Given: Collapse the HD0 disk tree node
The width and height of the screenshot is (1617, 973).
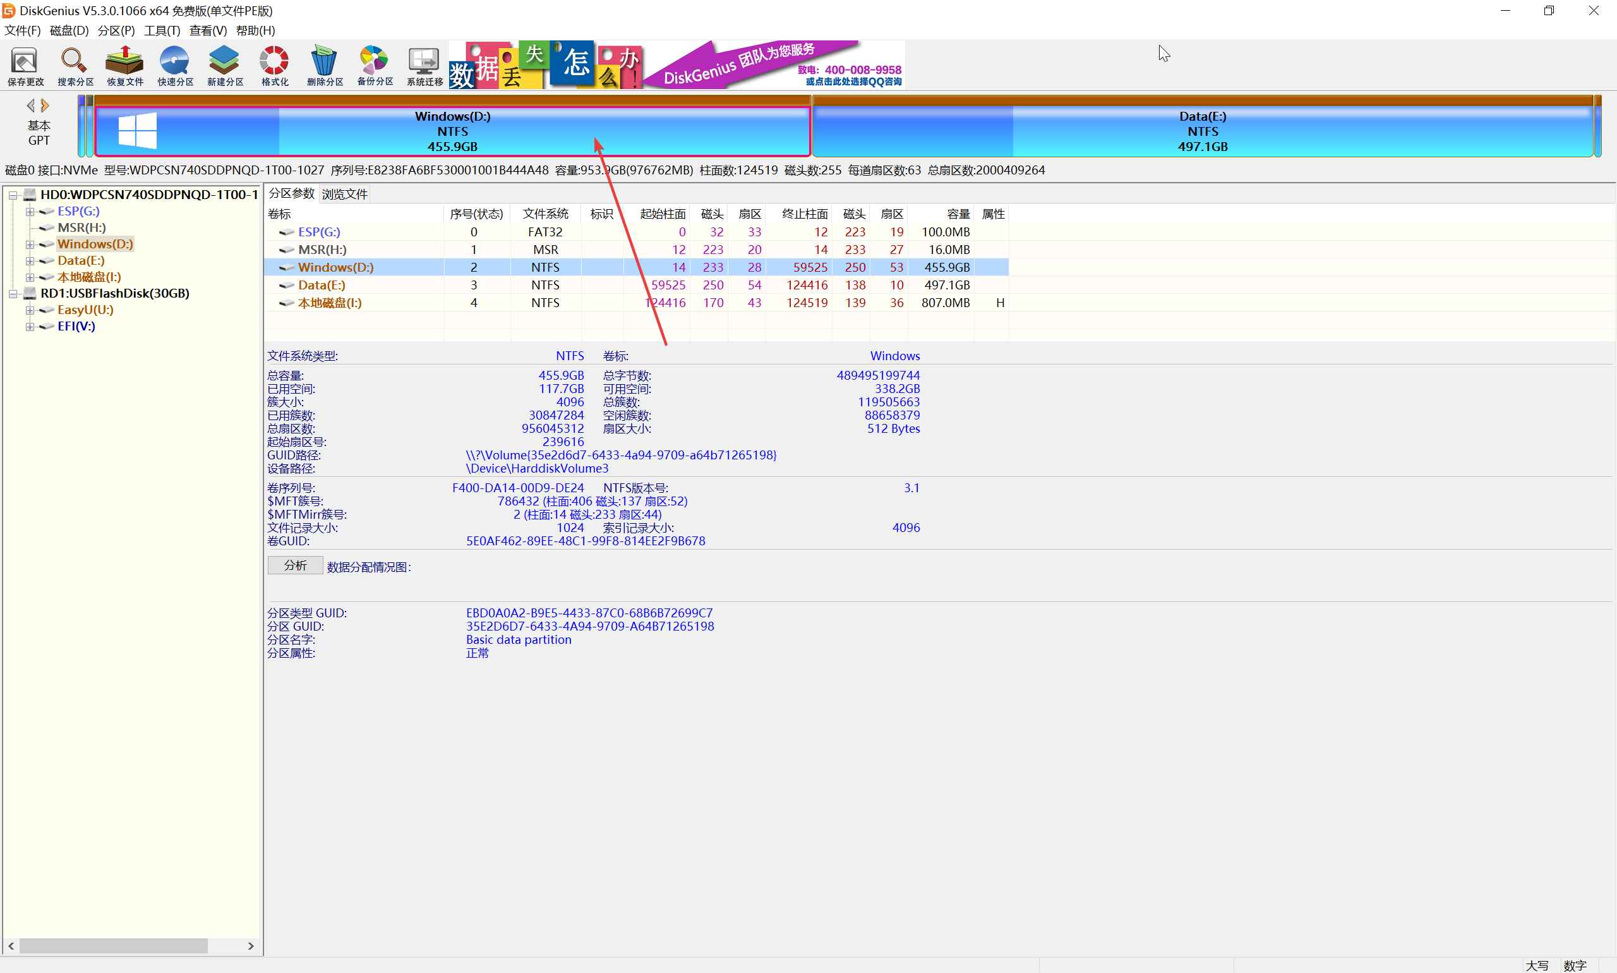Looking at the screenshot, I should (x=13, y=195).
